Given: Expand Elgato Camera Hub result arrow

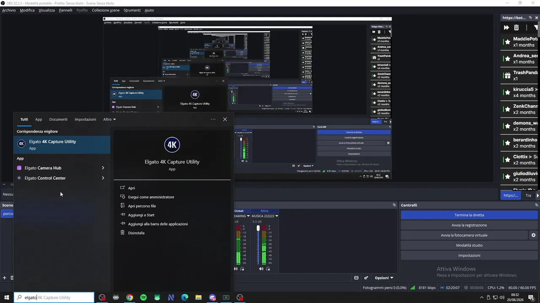Looking at the screenshot, I should (103, 168).
